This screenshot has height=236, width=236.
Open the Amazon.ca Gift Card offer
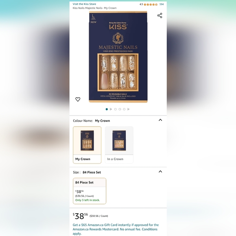[116, 229]
